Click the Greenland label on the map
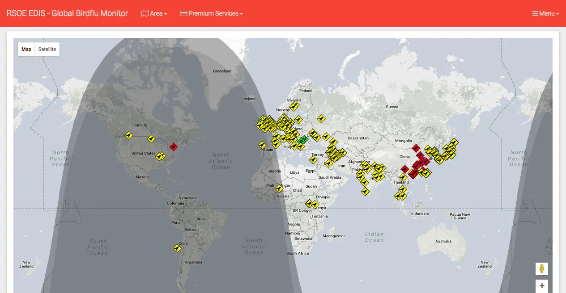 click(222, 71)
